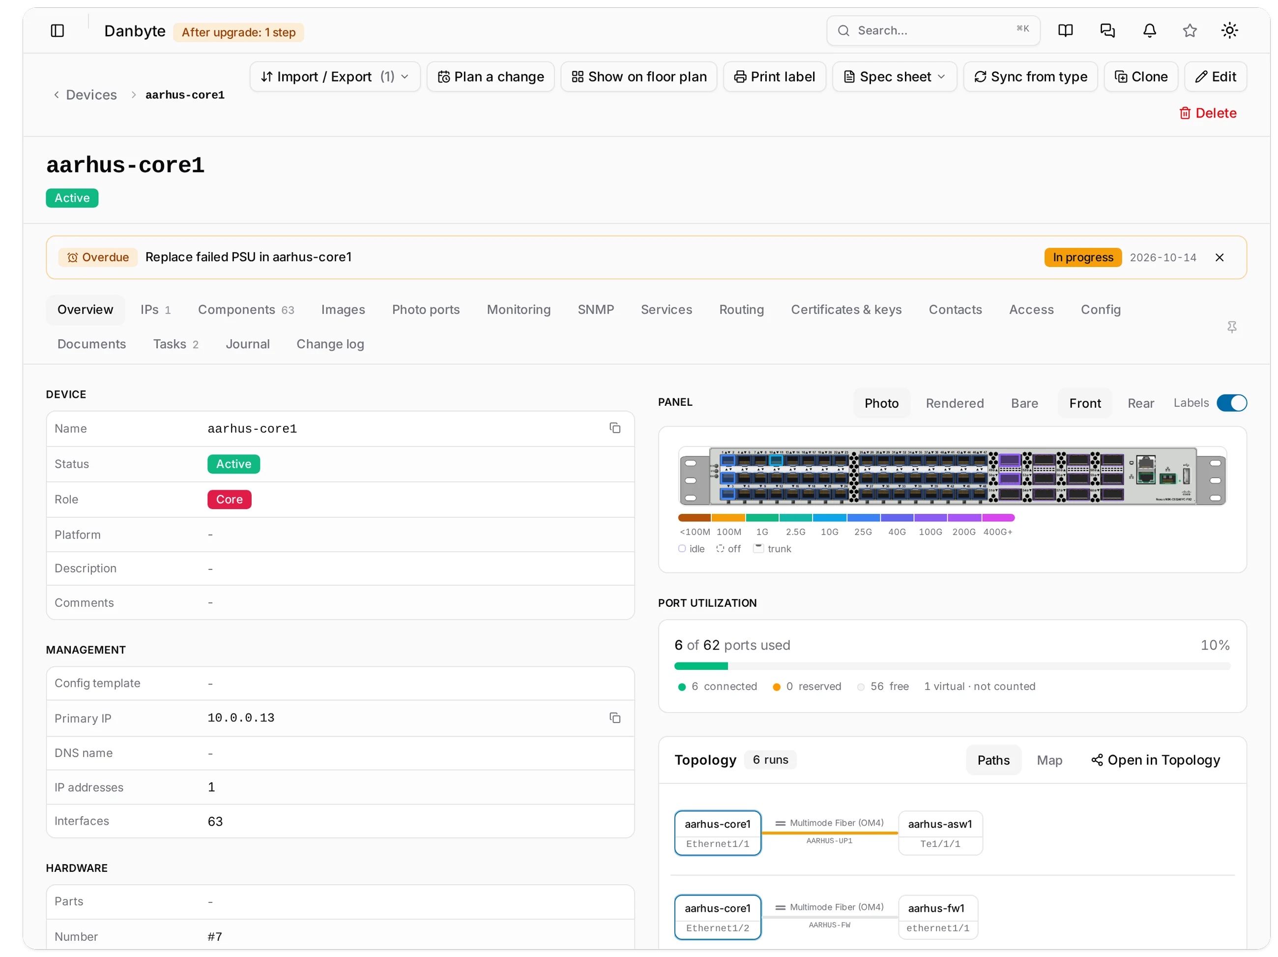This screenshot has width=1278, height=957.
Task: Open the Components tab
Action: (x=246, y=310)
